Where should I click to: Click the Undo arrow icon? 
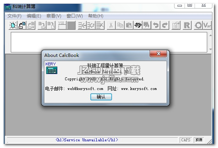156,25
